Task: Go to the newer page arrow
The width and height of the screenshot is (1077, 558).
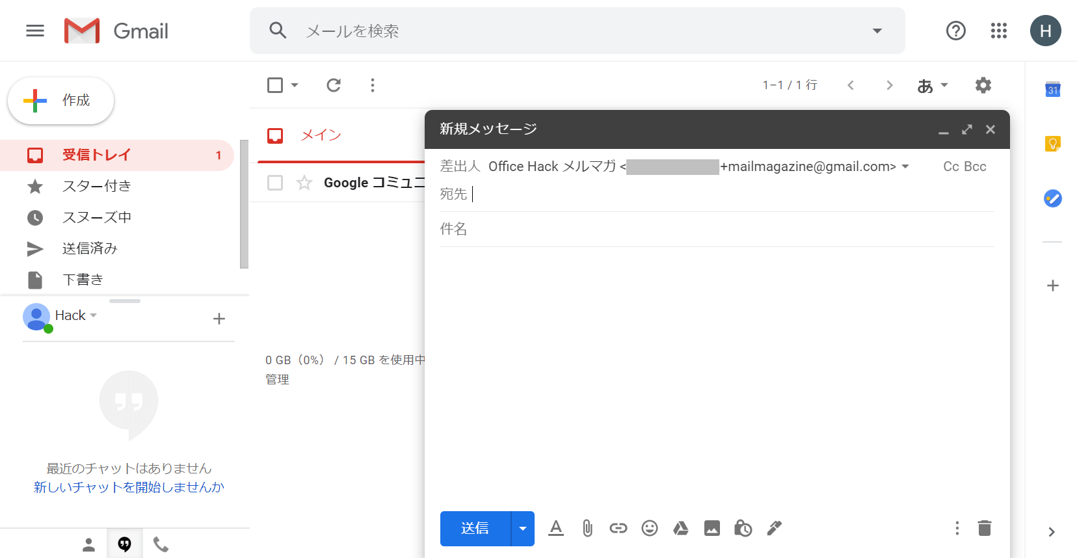Action: click(x=850, y=85)
